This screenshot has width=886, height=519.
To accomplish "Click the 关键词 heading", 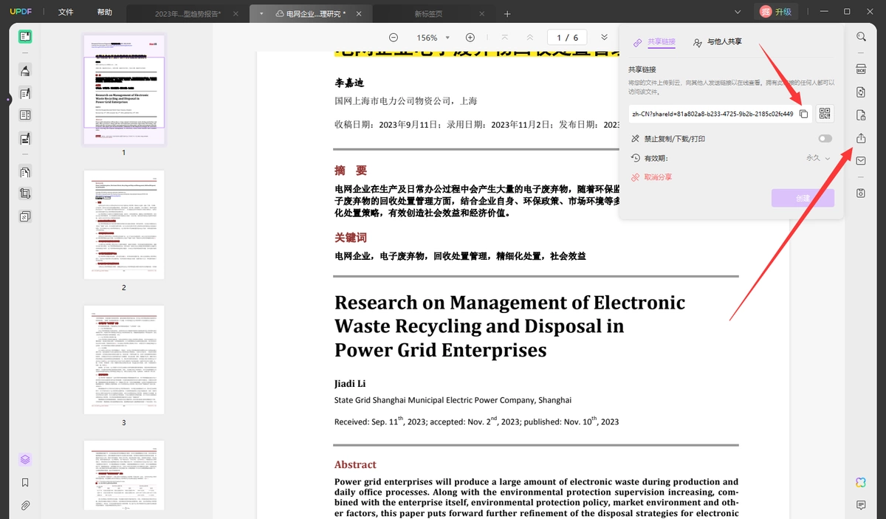I will tap(351, 238).
